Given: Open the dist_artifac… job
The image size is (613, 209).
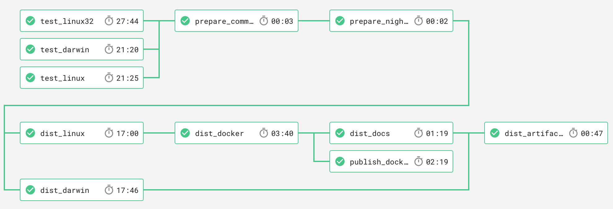Looking at the screenshot, I should [534, 133].
